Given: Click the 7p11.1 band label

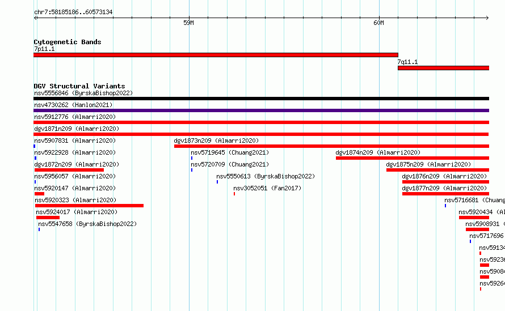Looking at the screenshot, I should click(44, 49).
